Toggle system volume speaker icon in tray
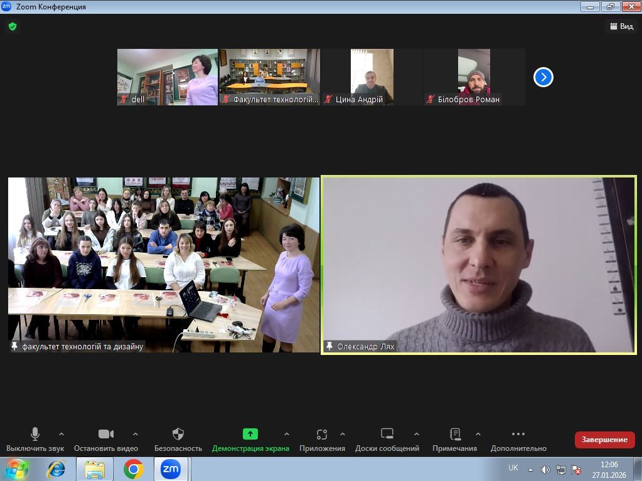 (x=545, y=469)
